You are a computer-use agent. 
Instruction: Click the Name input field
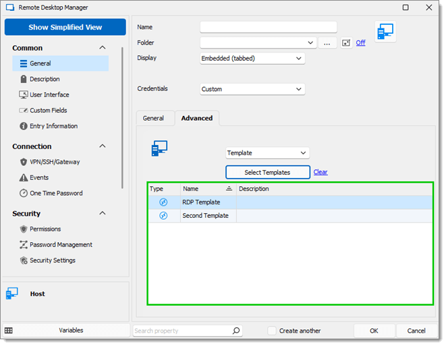pyautogui.click(x=269, y=27)
